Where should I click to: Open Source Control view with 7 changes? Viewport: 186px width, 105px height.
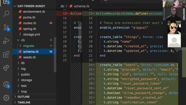(6, 27)
